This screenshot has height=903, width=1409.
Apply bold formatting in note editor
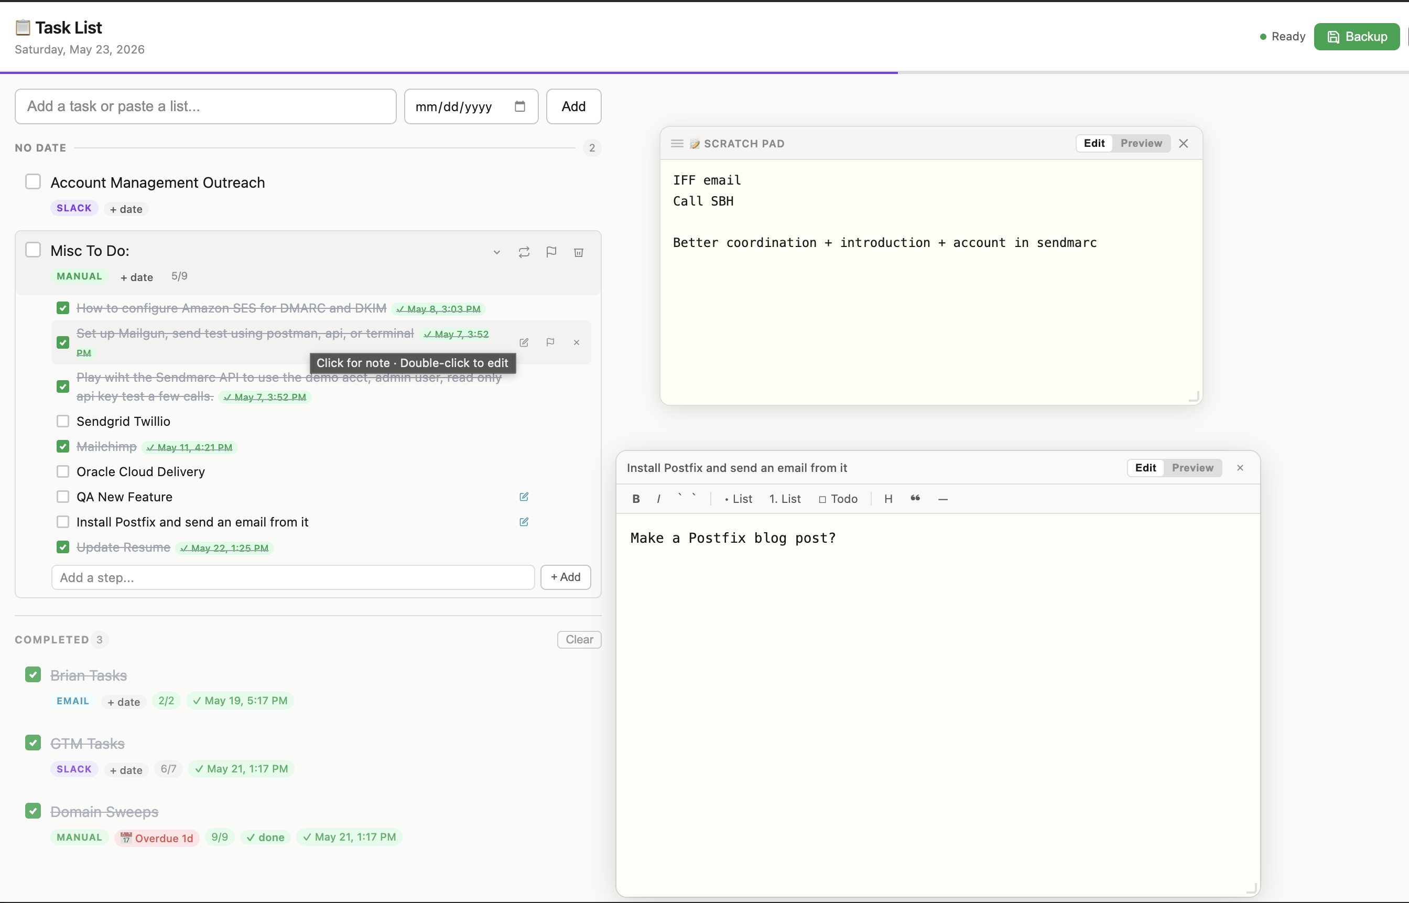coord(636,499)
